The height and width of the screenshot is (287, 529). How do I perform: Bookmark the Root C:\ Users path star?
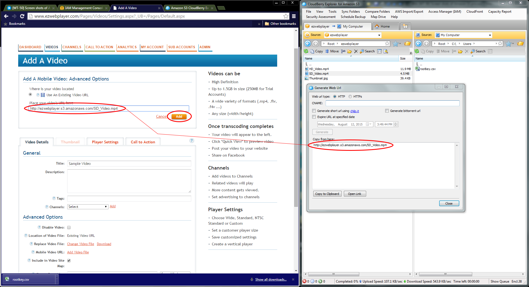tap(500, 44)
